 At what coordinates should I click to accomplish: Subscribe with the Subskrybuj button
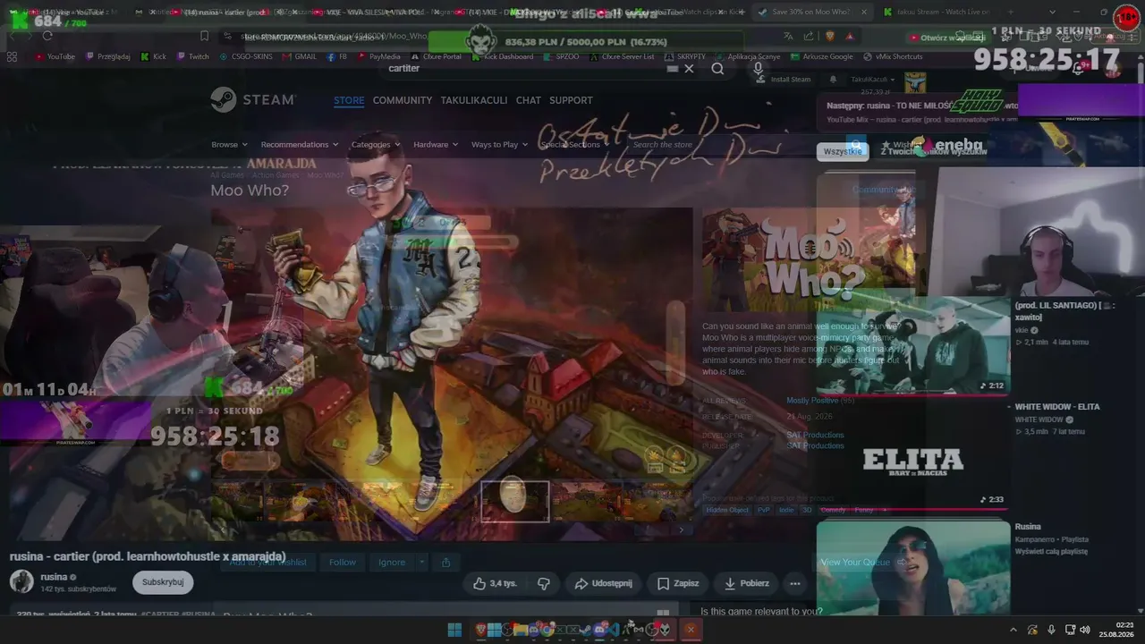tap(163, 582)
